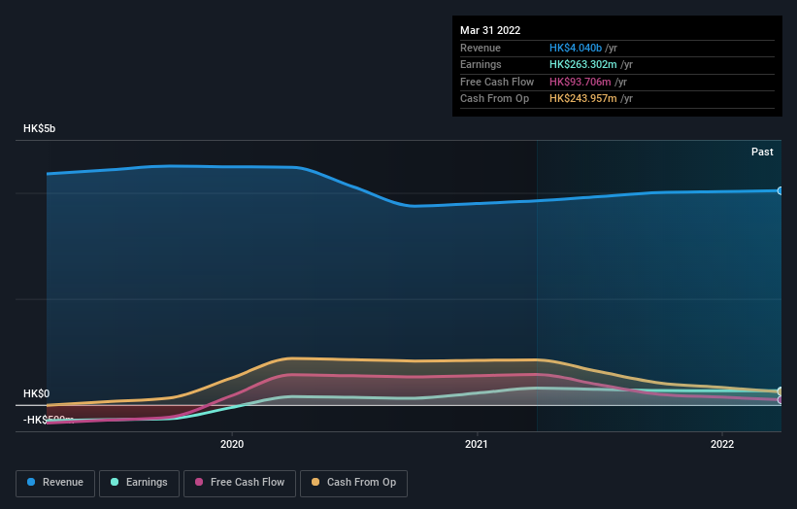Image resolution: width=797 pixels, height=509 pixels.
Task: Click the orange Cash From Op legend dot
Action: [315, 482]
